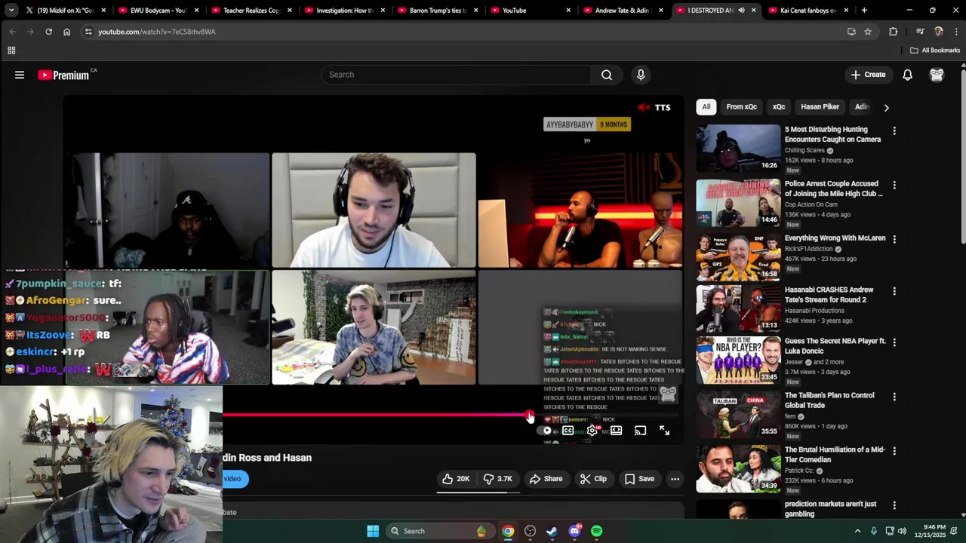Show more filter chips with right arrow
The image size is (966, 543).
click(x=887, y=108)
